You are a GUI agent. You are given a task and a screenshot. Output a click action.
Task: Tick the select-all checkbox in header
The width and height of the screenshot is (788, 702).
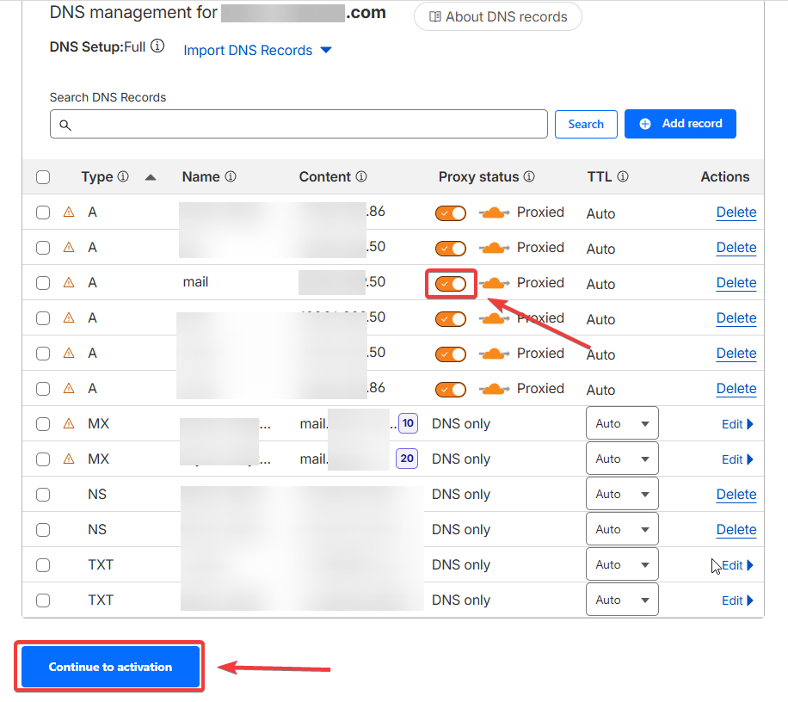click(x=43, y=177)
